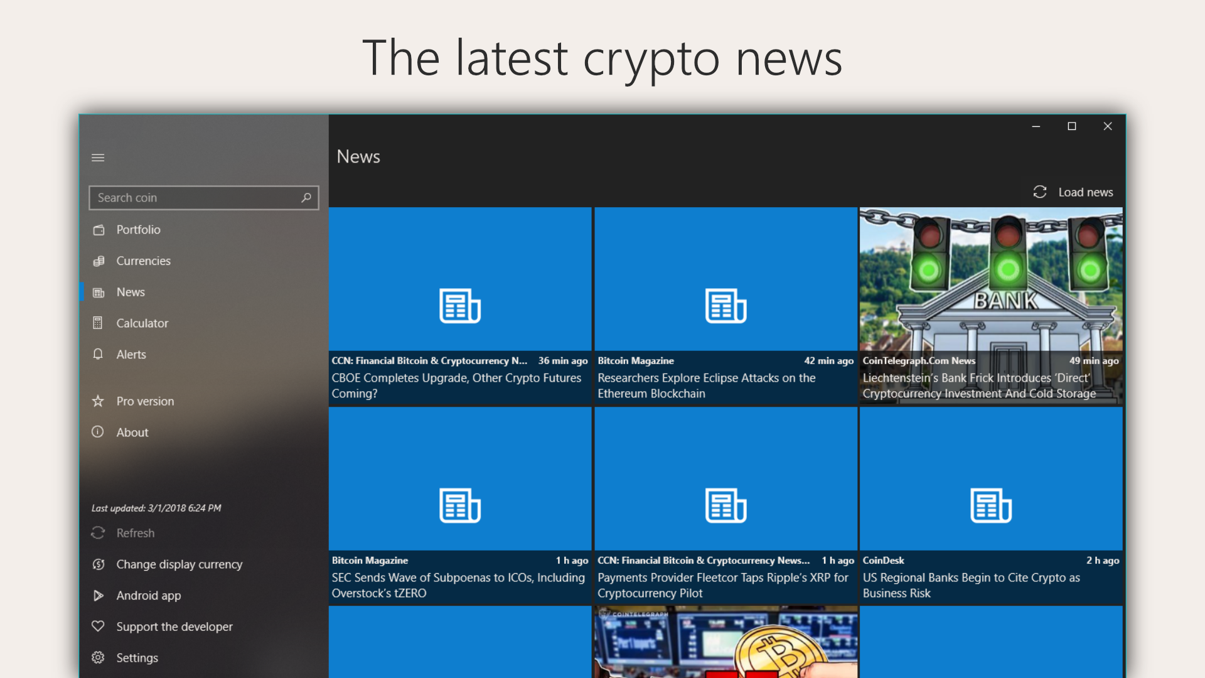
Task: Open US Regional Banks CoinDesk article
Action: [x=990, y=506]
